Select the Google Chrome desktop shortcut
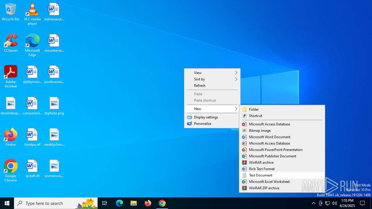372x209 pixels. coord(11,171)
